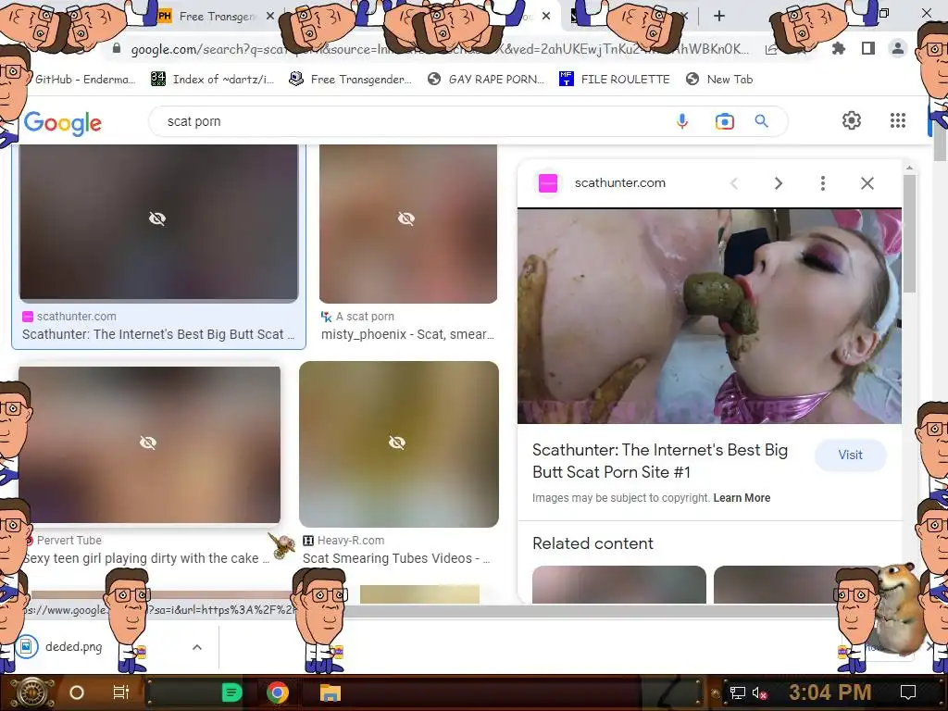
Task: Click the address bar URL
Action: (x=440, y=49)
